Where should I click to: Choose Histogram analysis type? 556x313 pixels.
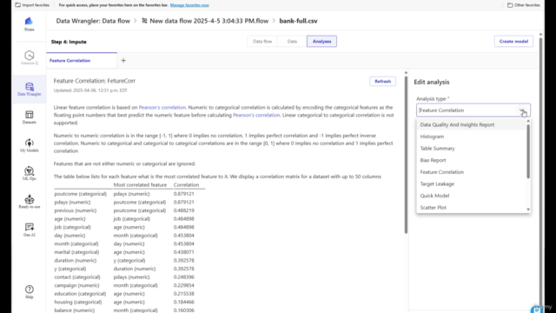(471, 137)
